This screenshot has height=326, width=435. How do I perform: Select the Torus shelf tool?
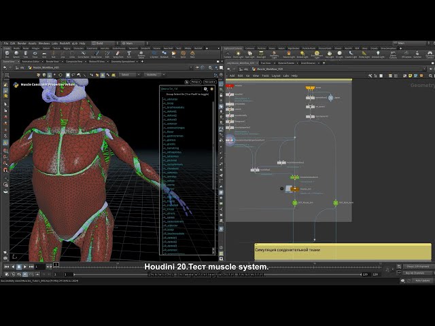click(x=35, y=54)
